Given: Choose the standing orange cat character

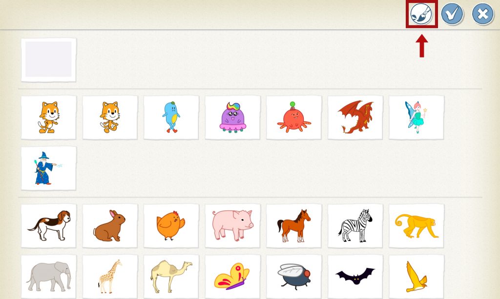Looking at the screenshot, I should (x=49, y=117).
